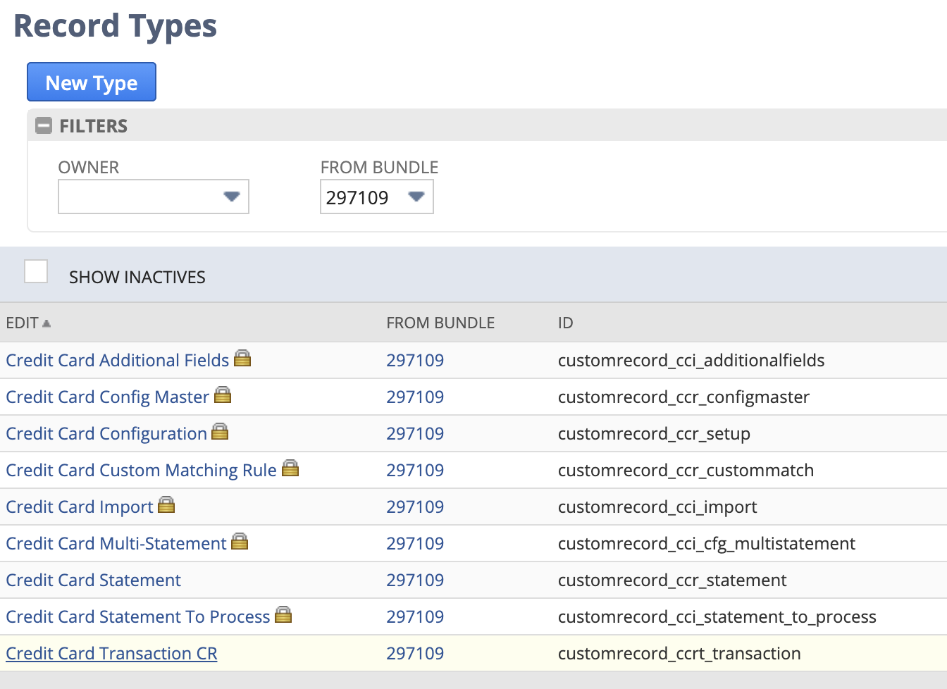Image resolution: width=947 pixels, height=689 pixels.
Task: Open Credit Card Transaction CR link
Action: (x=112, y=653)
